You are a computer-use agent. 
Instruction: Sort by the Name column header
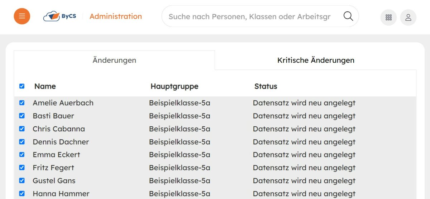click(x=45, y=86)
